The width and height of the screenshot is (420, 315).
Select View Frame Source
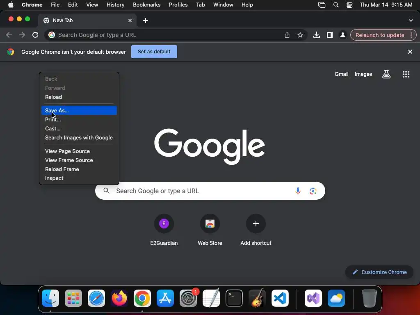coord(79,160)
